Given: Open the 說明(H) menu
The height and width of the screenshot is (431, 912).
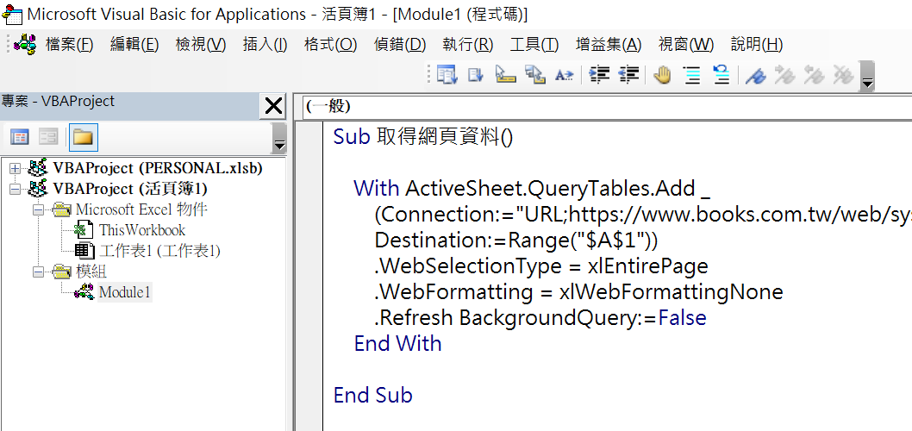Looking at the screenshot, I should point(756,44).
